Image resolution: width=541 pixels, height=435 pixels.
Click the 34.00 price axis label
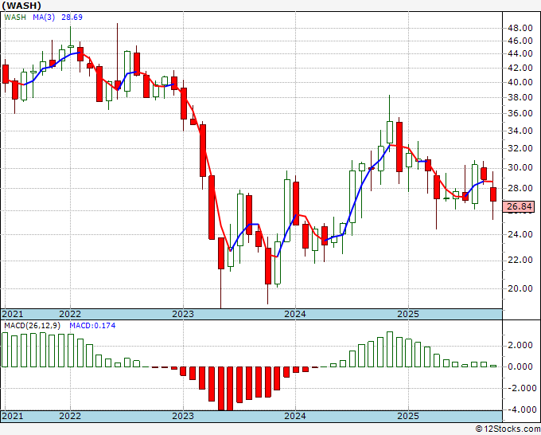pos(520,131)
